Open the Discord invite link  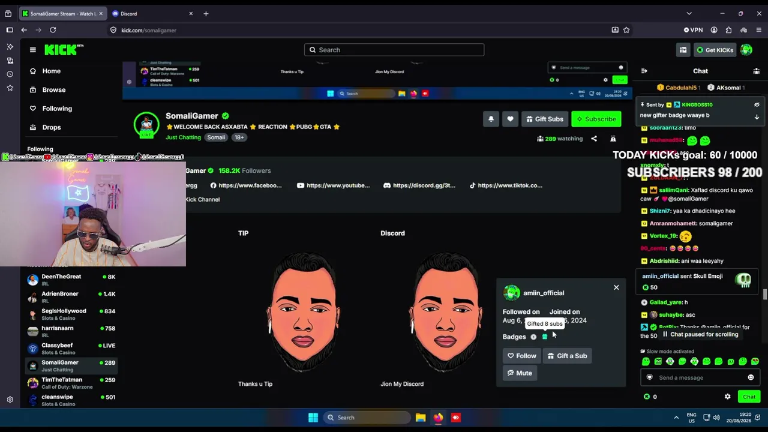click(x=419, y=185)
